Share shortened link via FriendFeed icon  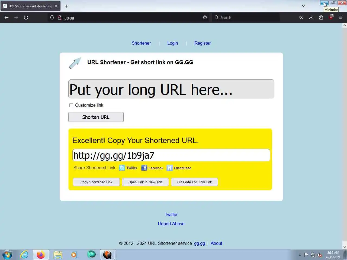[169, 168]
